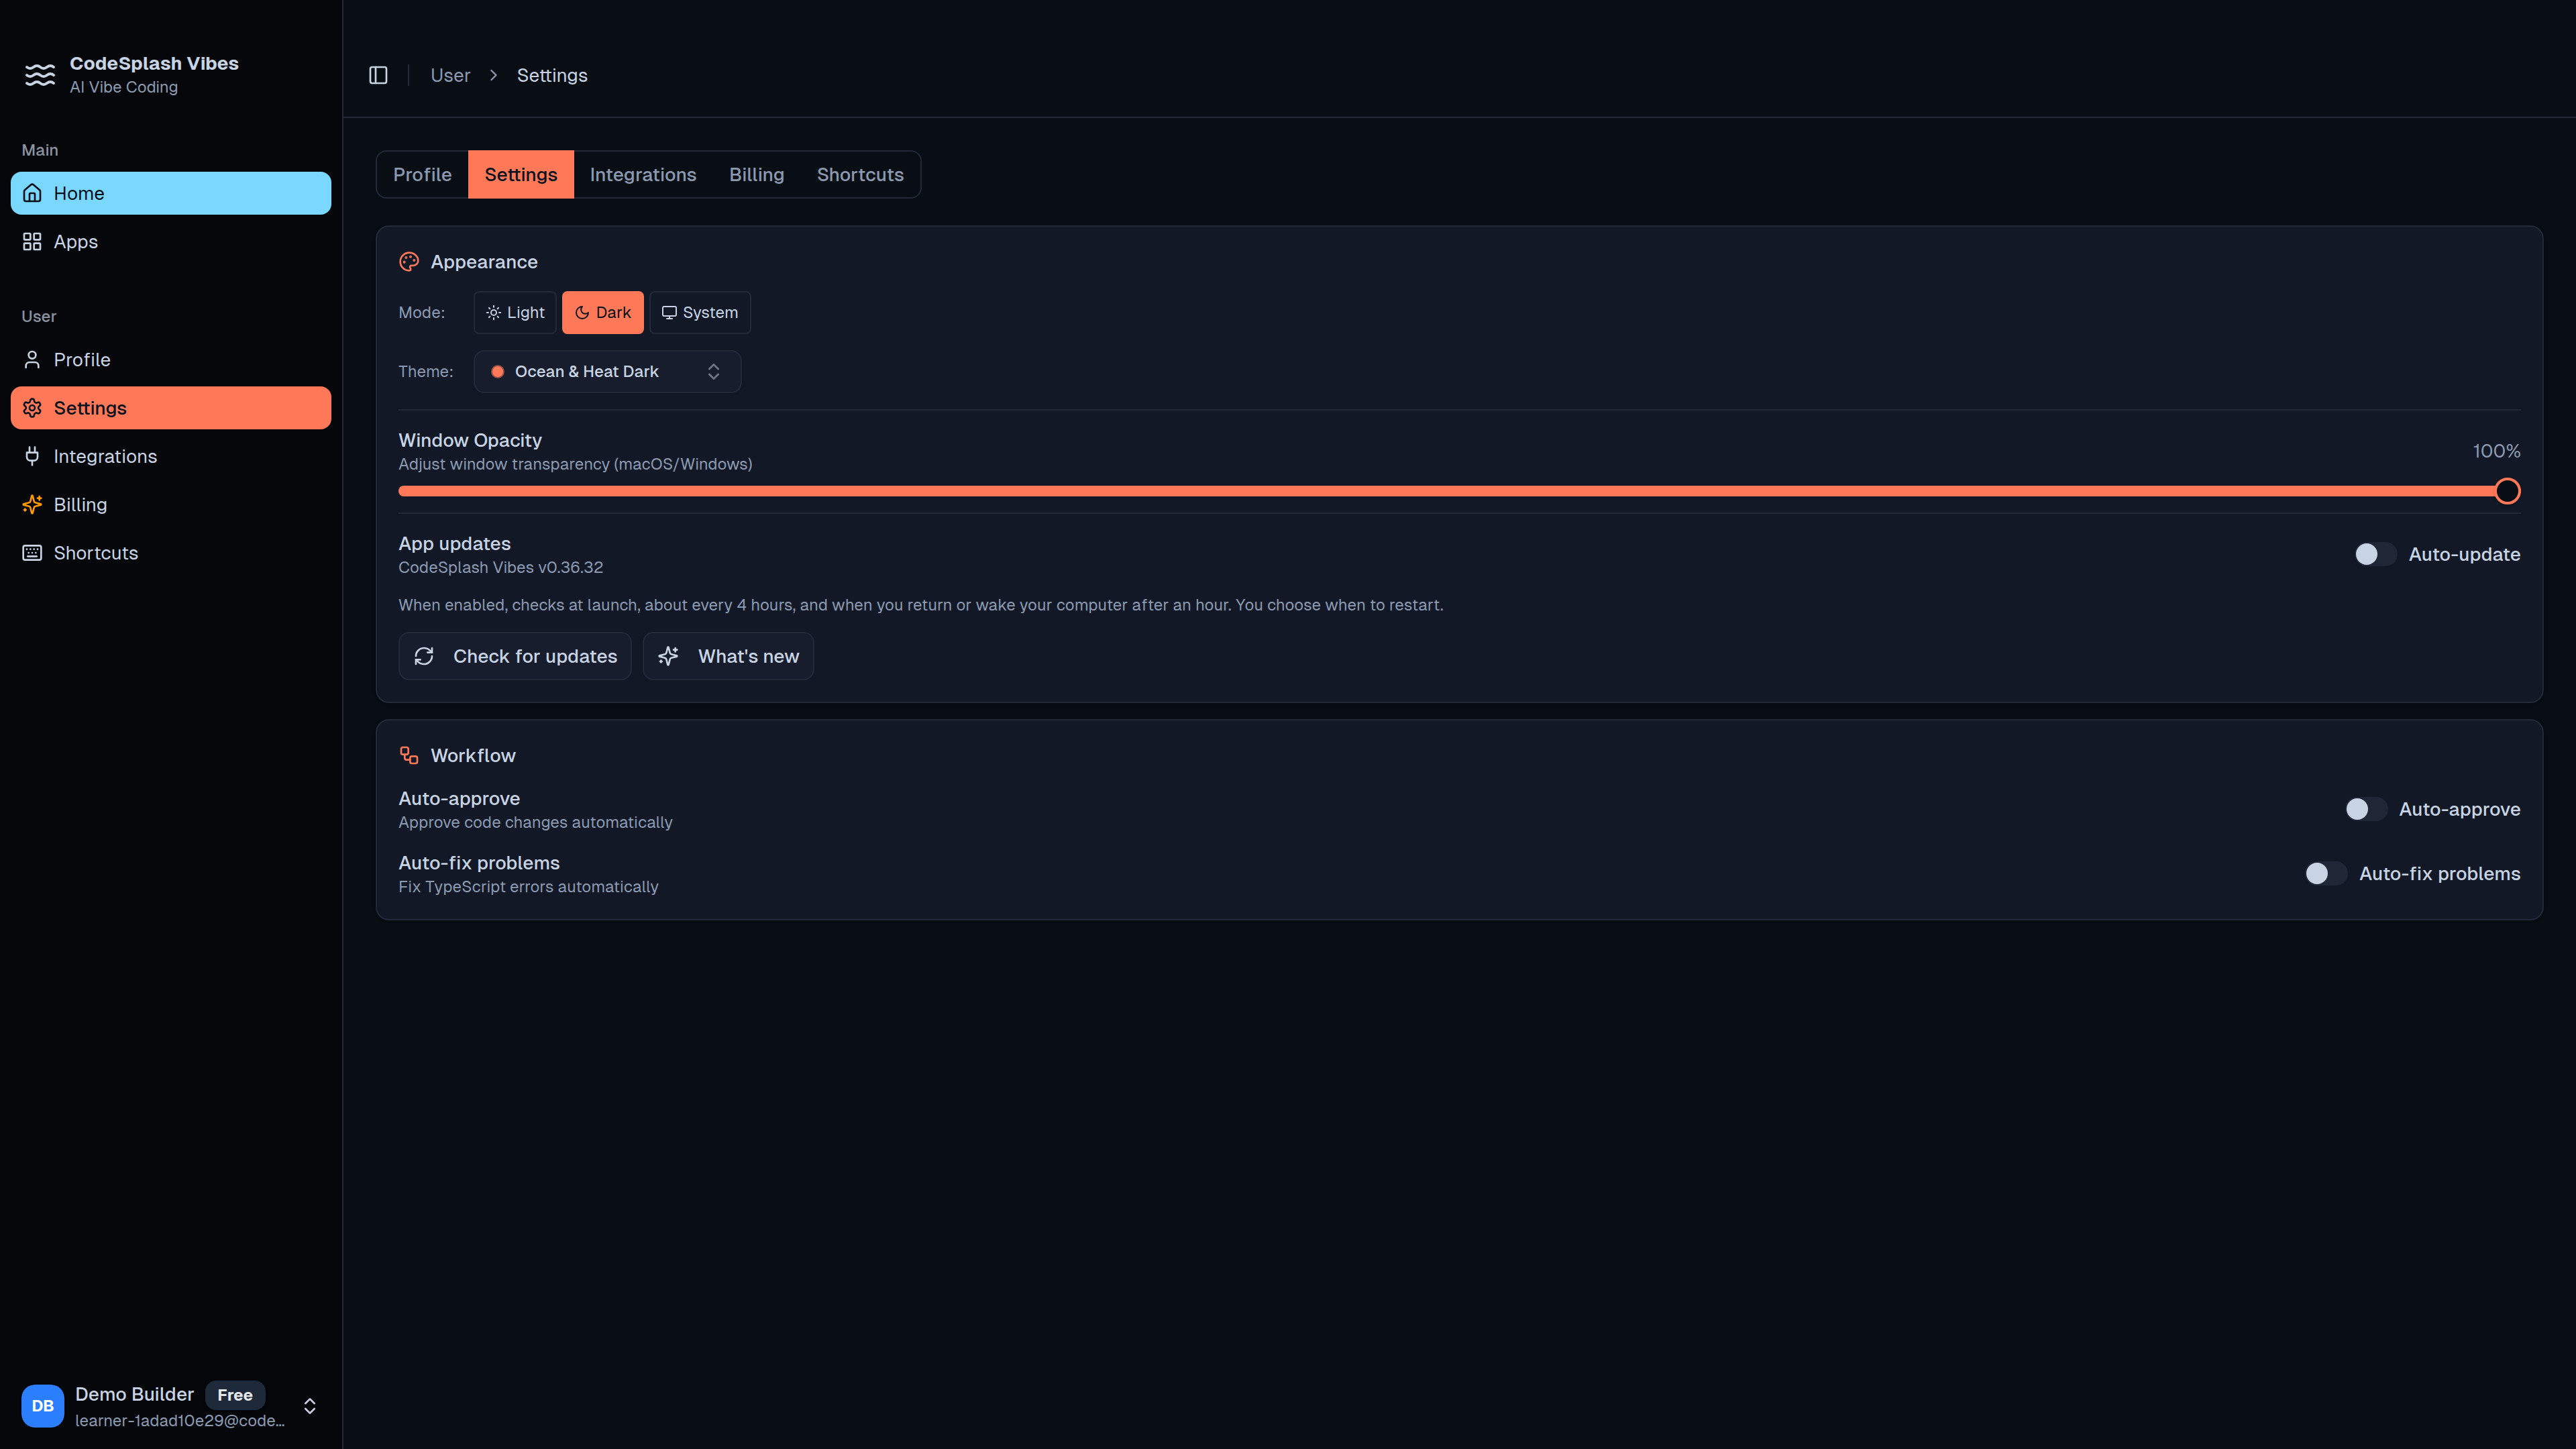Click the Integrations plug icon in sidebar

point(32,456)
